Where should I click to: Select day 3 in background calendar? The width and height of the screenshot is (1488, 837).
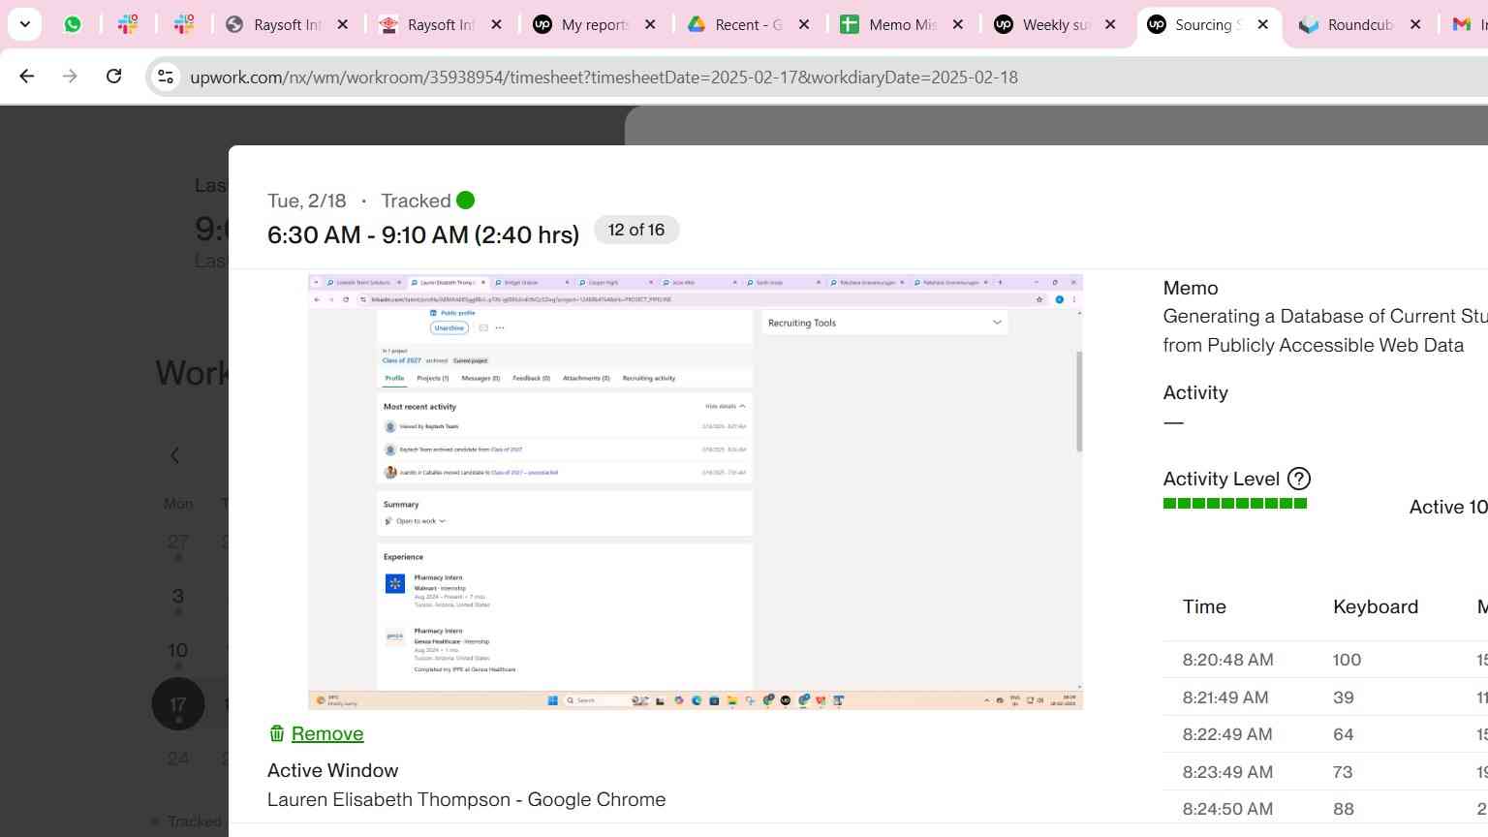178,596
